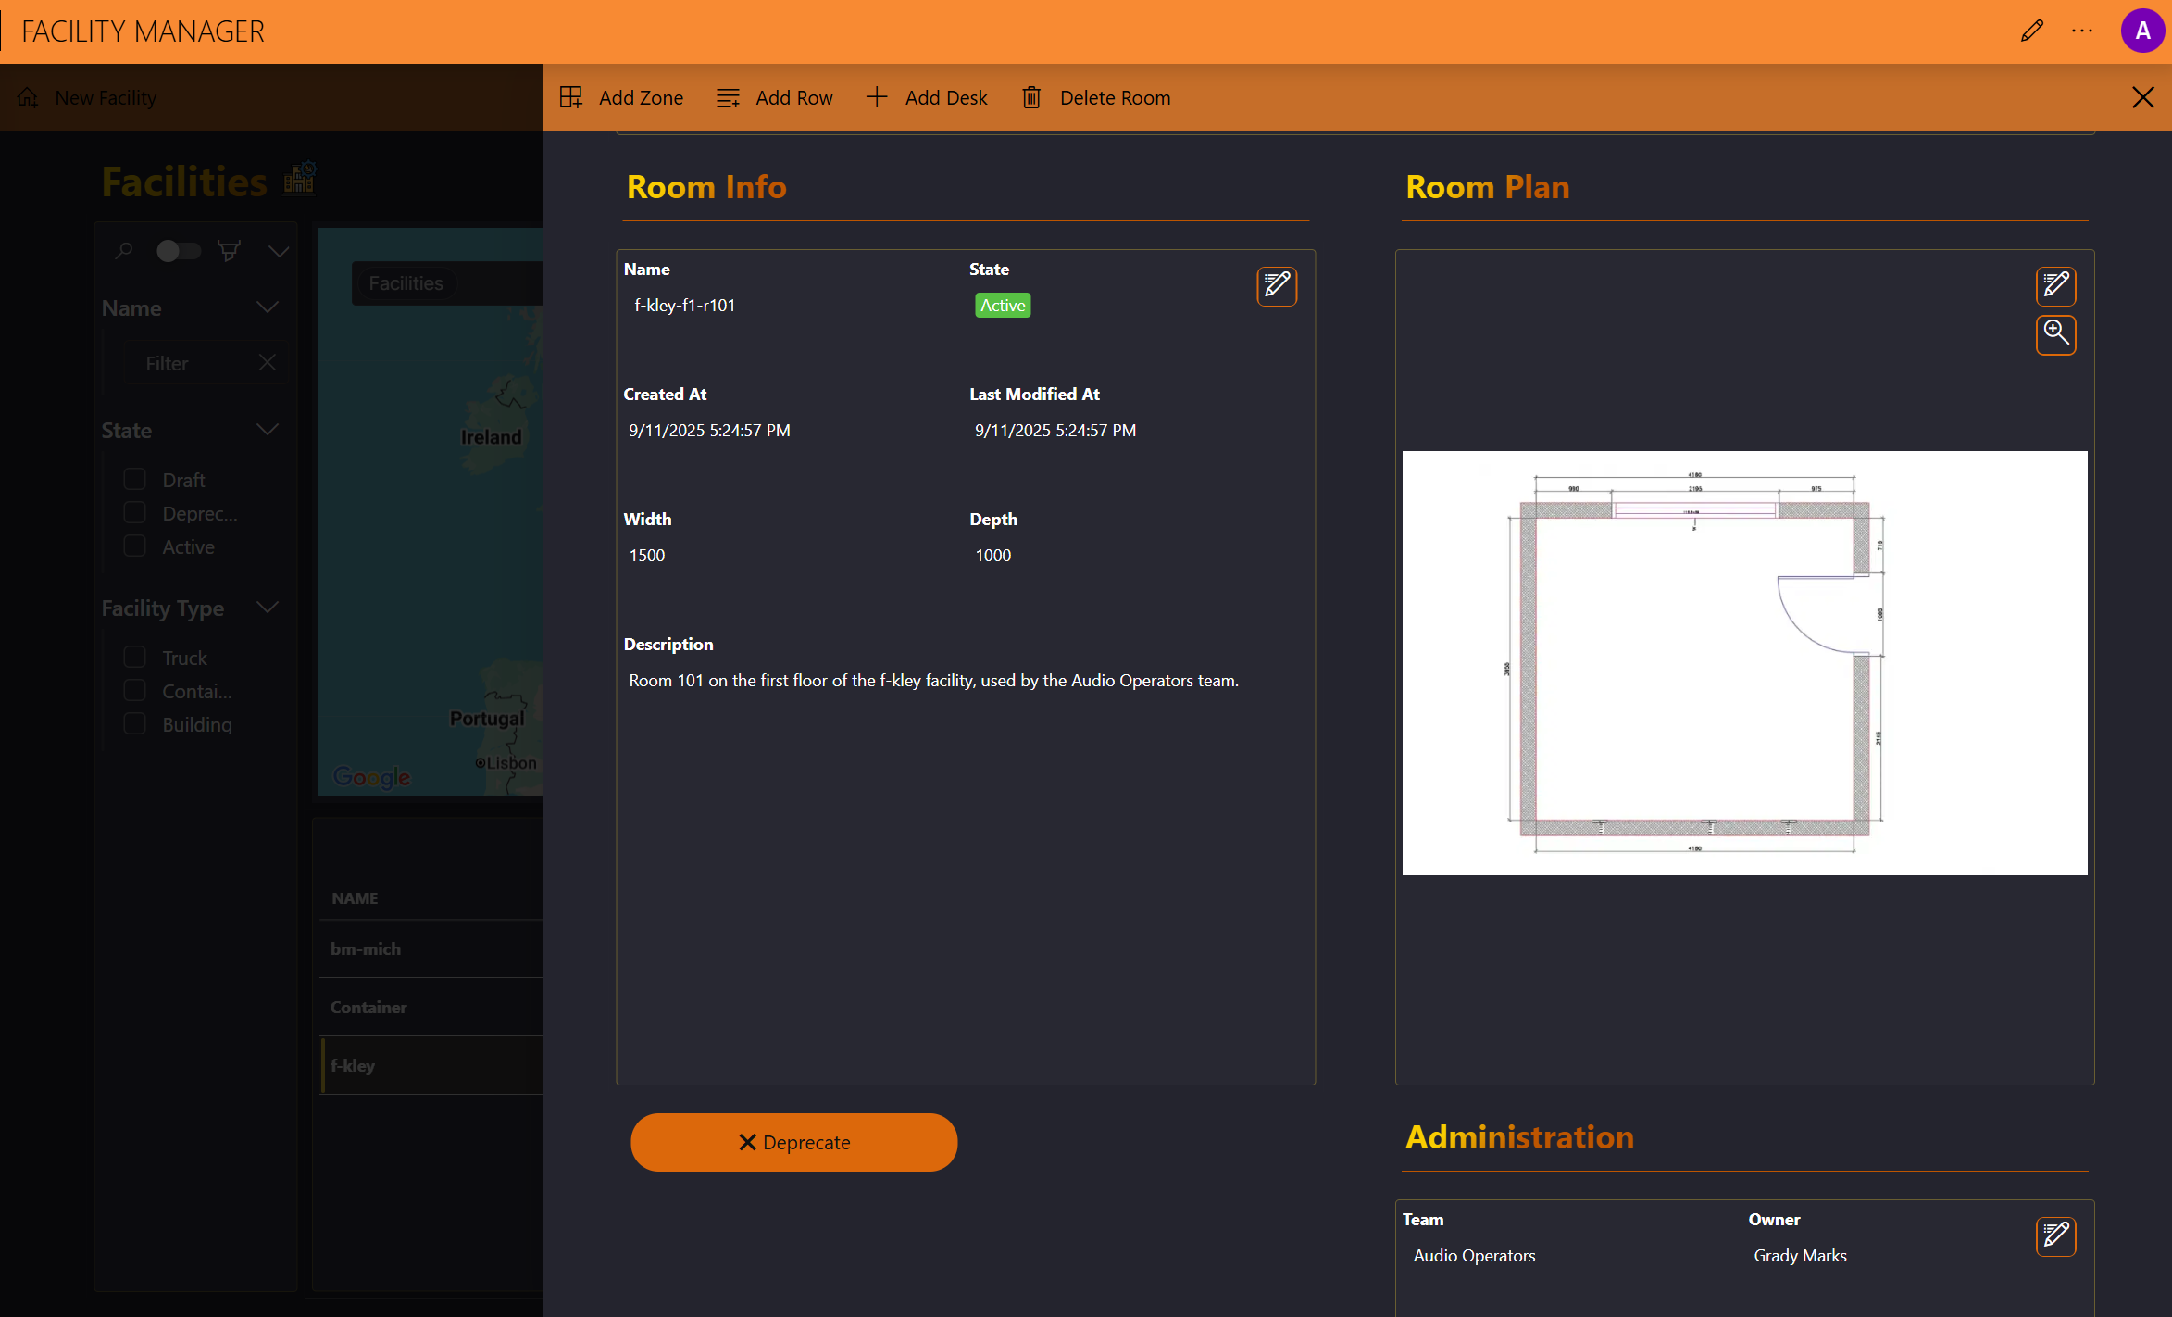Check the Draft state checkbox
The height and width of the screenshot is (1317, 2172).
(135, 480)
